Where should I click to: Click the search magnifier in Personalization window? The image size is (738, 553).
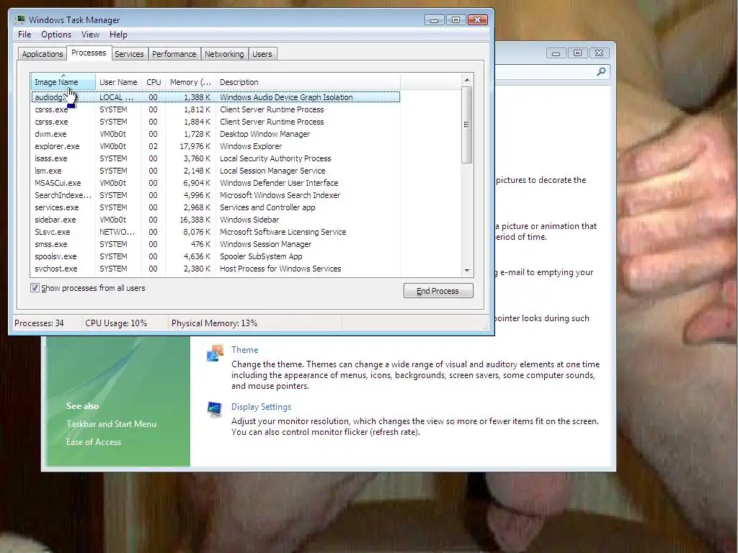[x=601, y=72]
